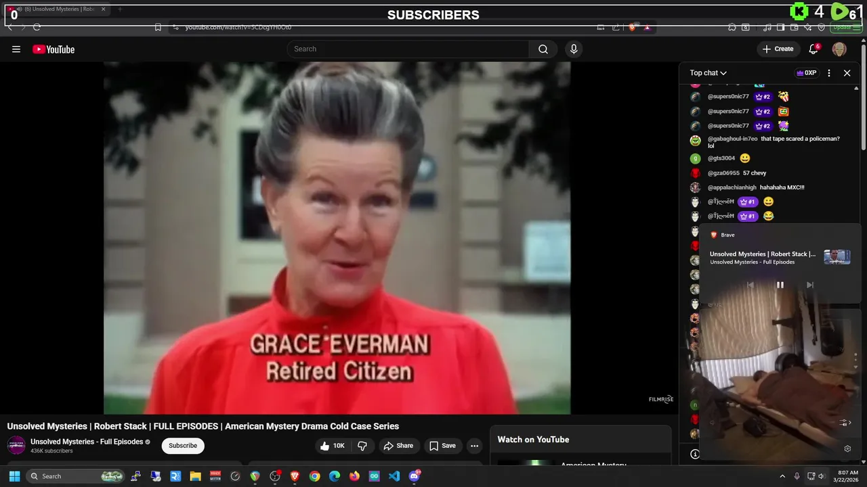Click @gts3004 chat username
867x487 pixels.
pos(721,158)
